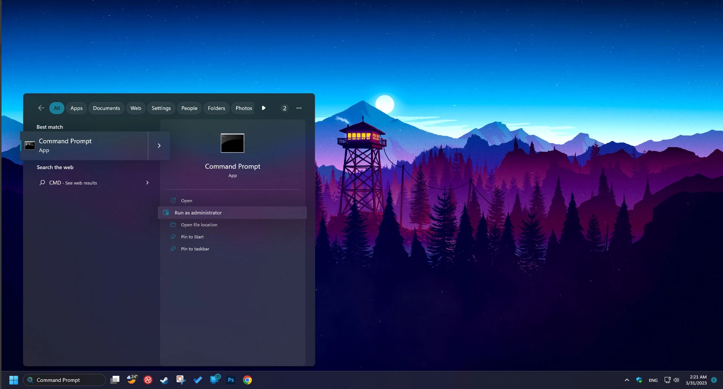Viewport: 723px width, 389px height.
Task: Open Steam from the taskbar
Action: pos(164,380)
